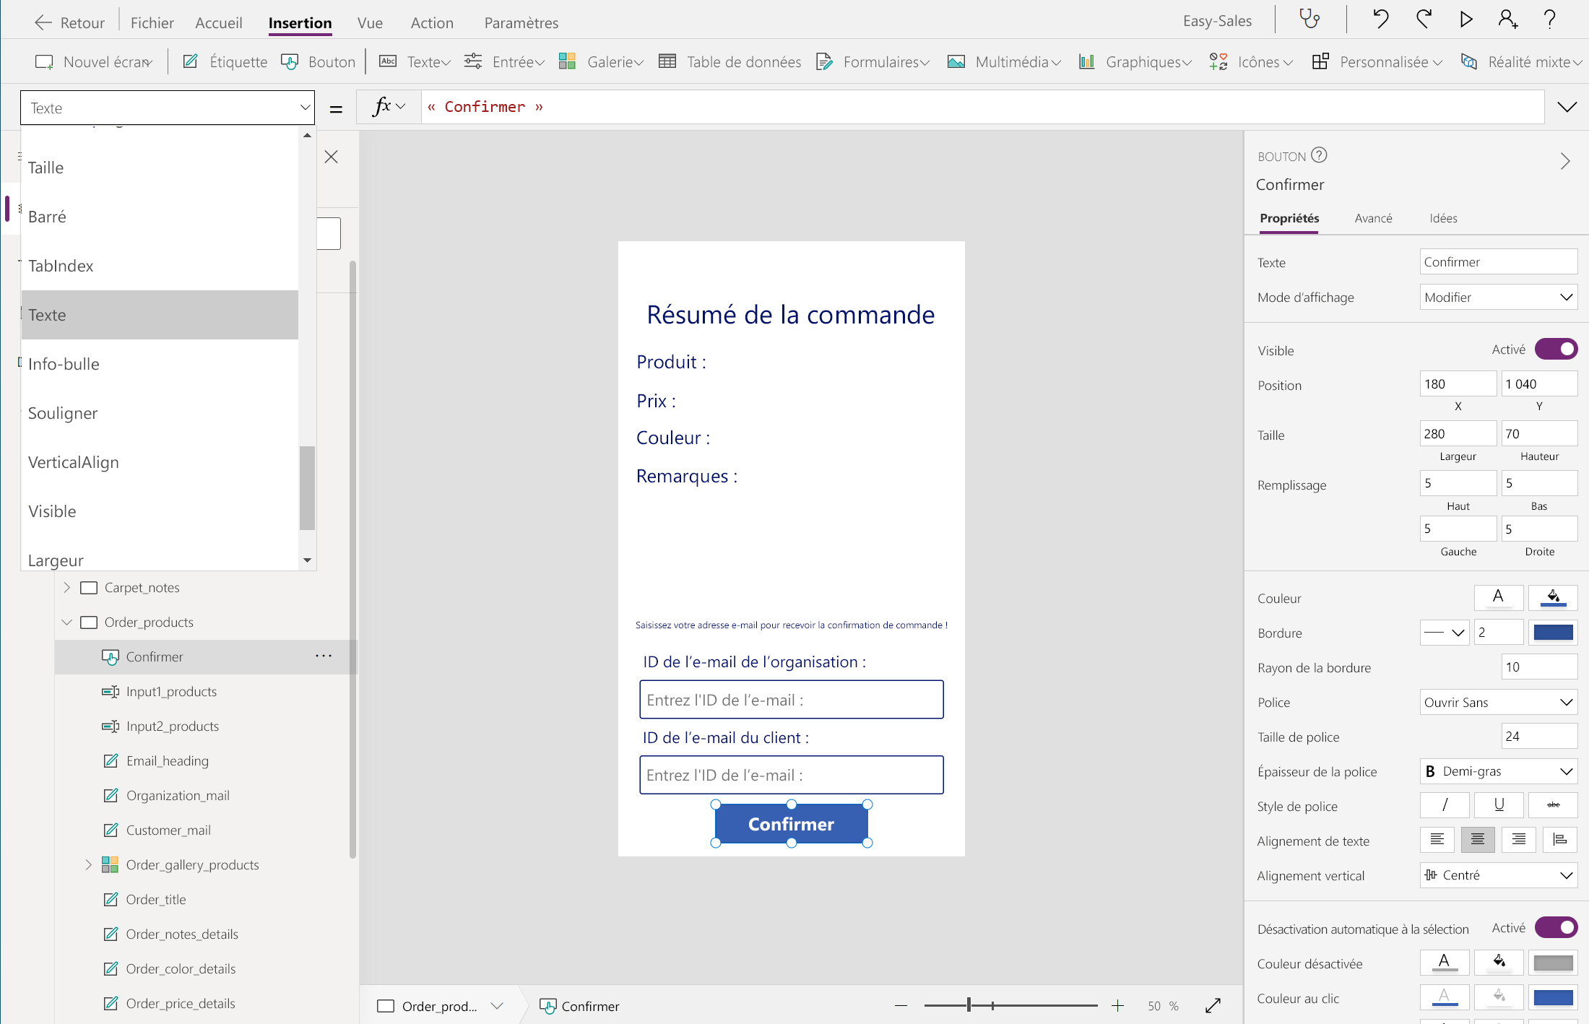This screenshot has width=1589, height=1024.
Task: Select Input1_products in the tree
Action: 171,691
